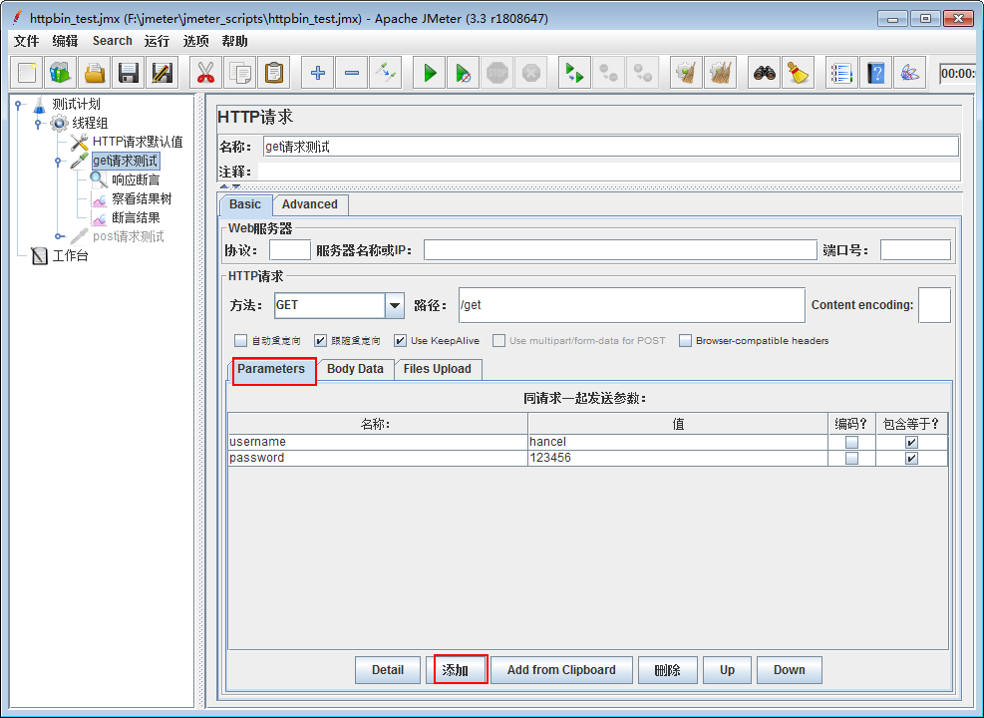984x718 pixels.
Task: Click the red Stop sign icon
Action: [497, 73]
